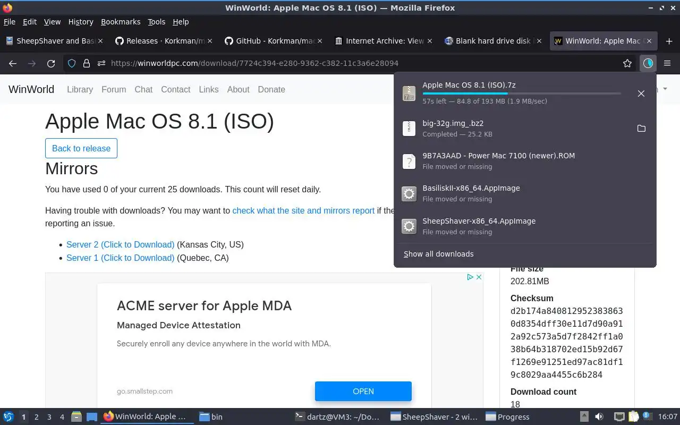Viewport: 680px width, 425px height.
Task: Open tracking protection shield panel
Action: [72, 63]
